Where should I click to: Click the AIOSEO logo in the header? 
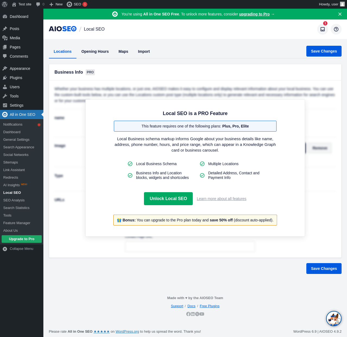coord(63,29)
